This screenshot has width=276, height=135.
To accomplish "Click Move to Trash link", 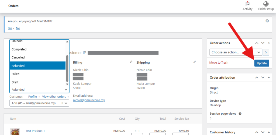I will click(x=219, y=63).
